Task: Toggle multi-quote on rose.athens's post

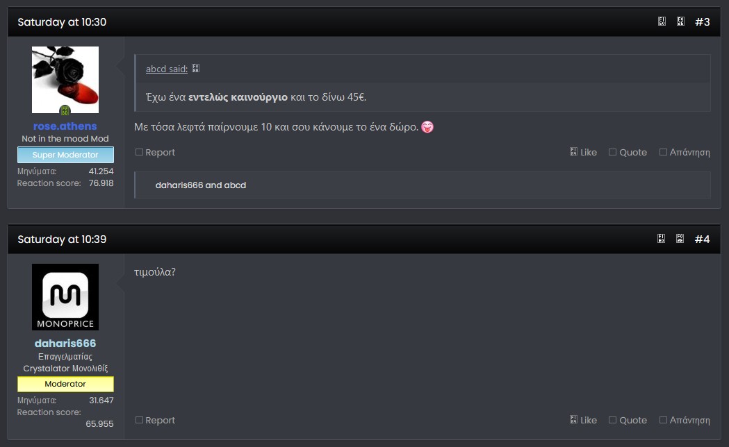Action: coord(628,152)
